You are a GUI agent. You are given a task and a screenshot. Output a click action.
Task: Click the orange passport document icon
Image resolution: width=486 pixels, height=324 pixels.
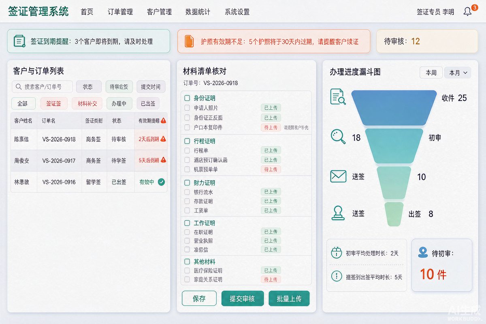coord(189,41)
